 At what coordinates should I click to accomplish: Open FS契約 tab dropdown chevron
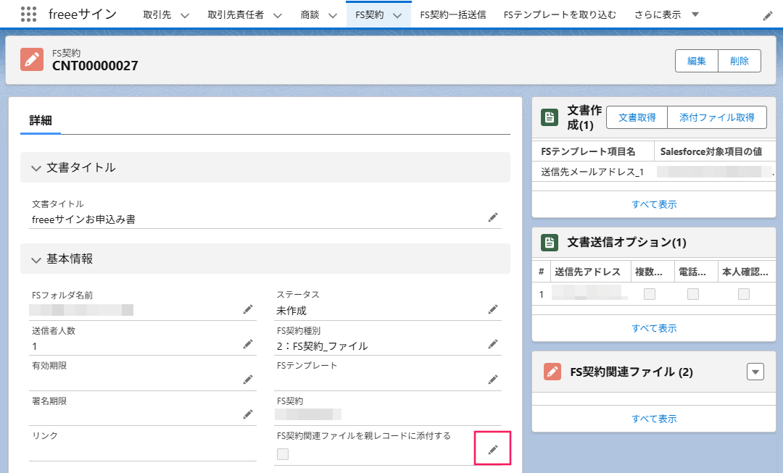(397, 15)
